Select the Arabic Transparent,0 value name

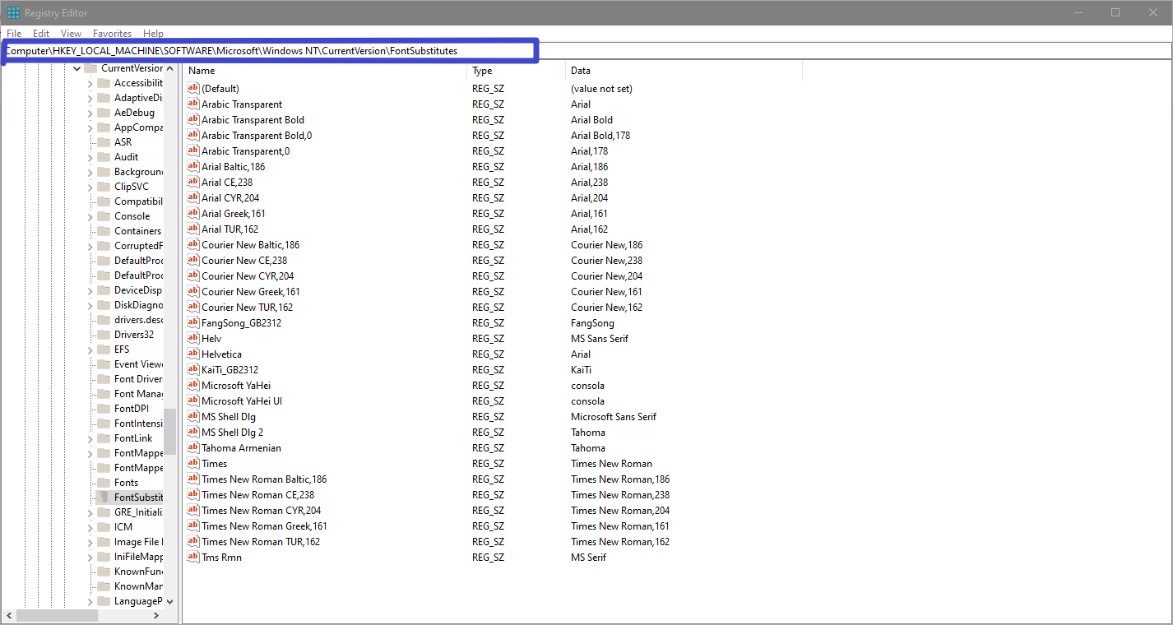click(245, 150)
